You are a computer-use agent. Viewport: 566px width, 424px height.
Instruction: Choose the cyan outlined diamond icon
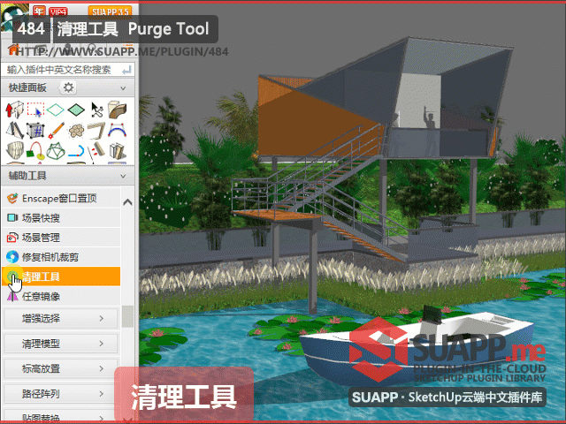pyautogui.click(x=56, y=110)
